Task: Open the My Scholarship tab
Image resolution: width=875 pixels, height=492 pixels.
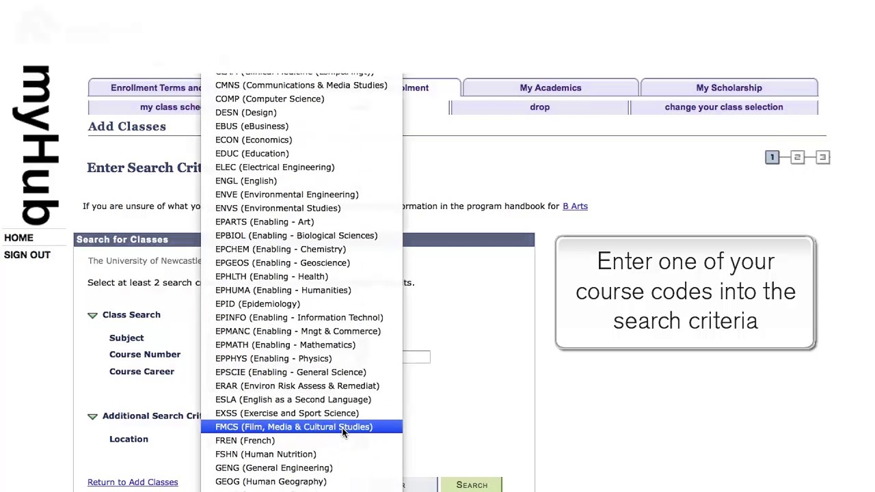Action: (729, 87)
